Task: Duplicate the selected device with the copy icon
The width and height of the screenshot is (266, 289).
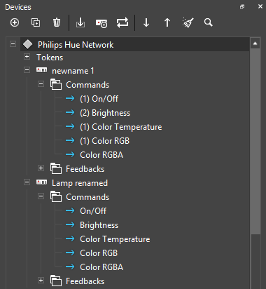Action: click(36, 22)
